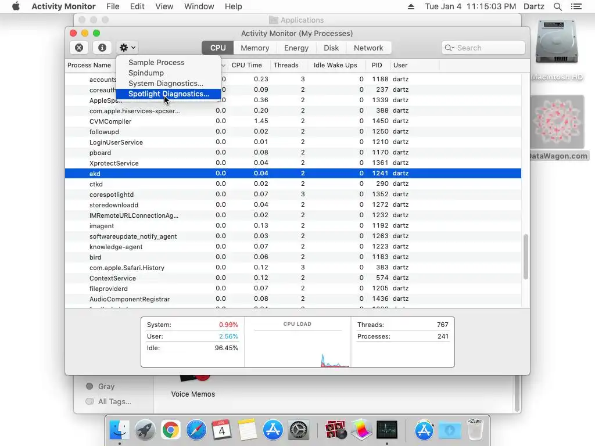Choose Sample Process from gear menu

[156, 63]
